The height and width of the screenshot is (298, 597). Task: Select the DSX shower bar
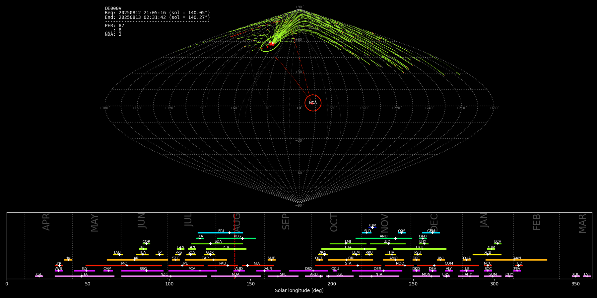pyautogui.click(x=308, y=271)
